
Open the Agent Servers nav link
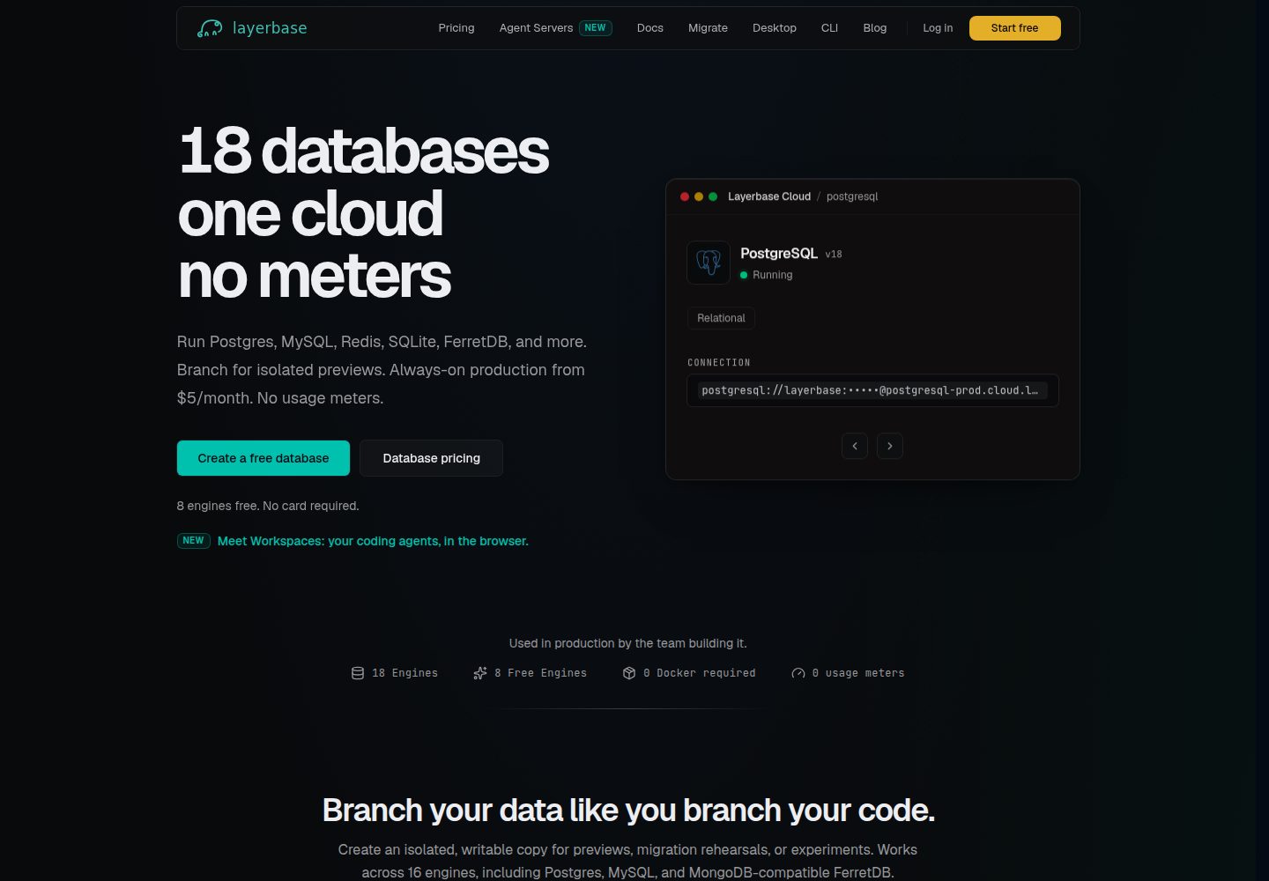click(536, 28)
